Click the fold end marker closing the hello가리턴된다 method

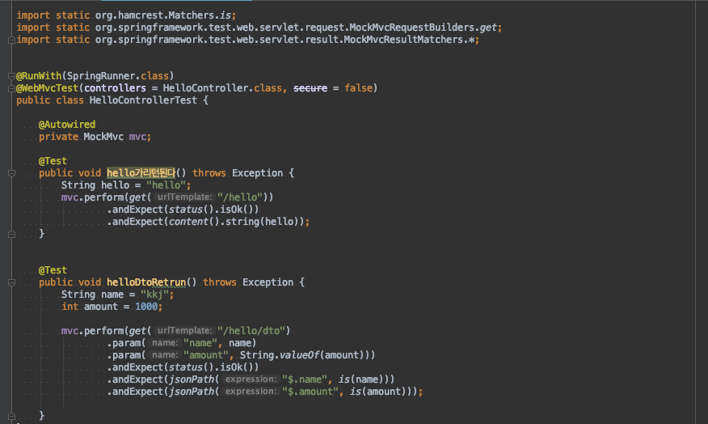pyautogui.click(x=12, y=234)
